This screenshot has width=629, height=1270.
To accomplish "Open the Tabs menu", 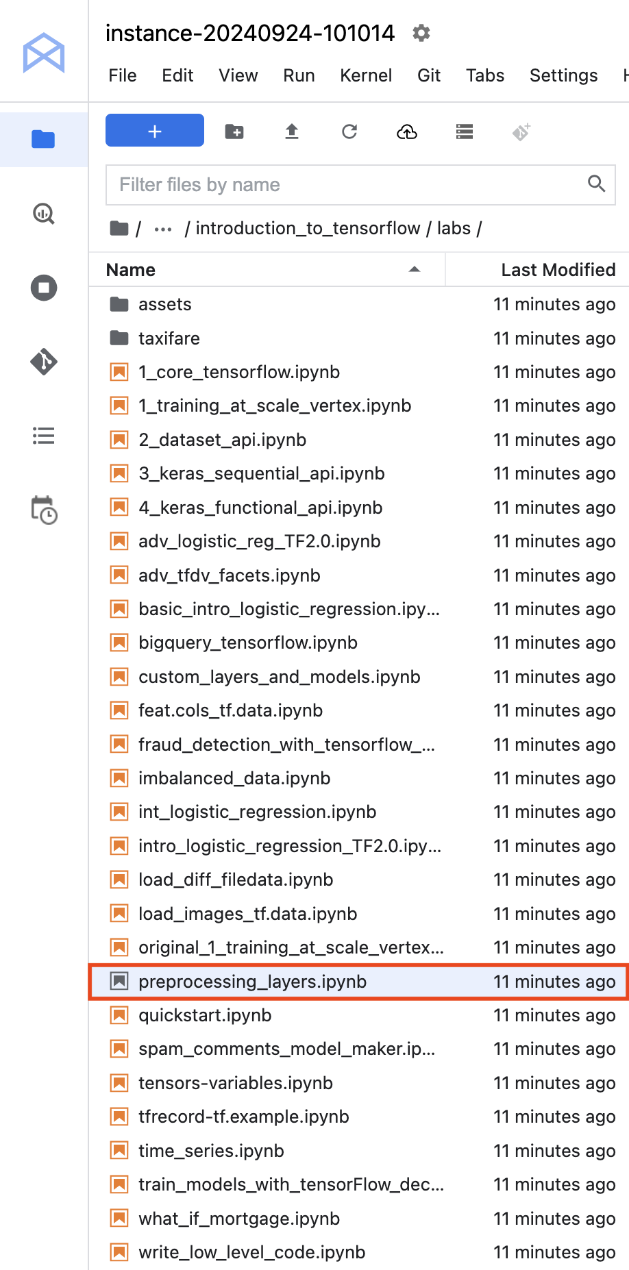I will 485,75.
